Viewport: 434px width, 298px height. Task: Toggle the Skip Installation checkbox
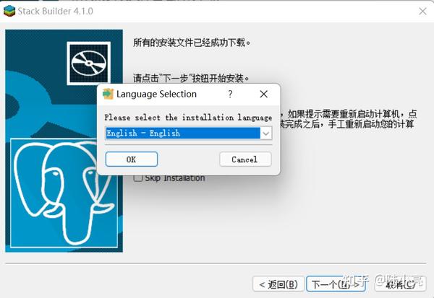(138, 178)
